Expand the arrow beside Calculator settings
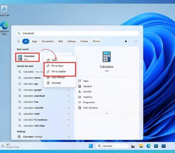 click(x=69, y=136)
